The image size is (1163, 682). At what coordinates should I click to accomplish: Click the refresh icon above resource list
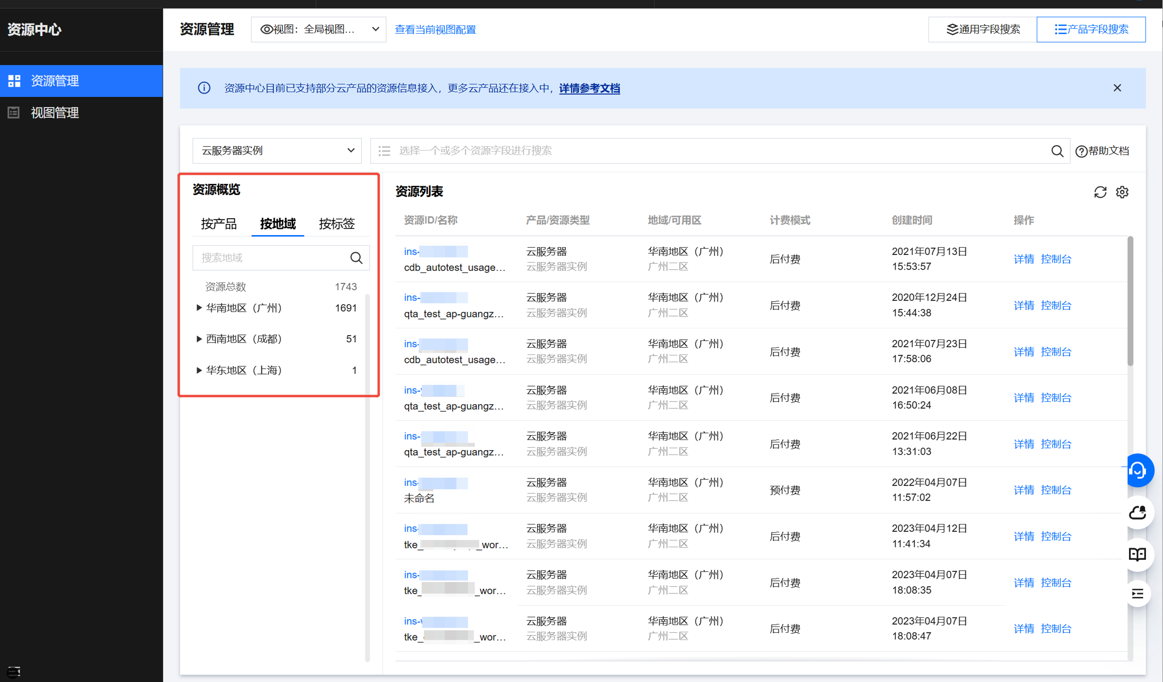click(1100, 192)
